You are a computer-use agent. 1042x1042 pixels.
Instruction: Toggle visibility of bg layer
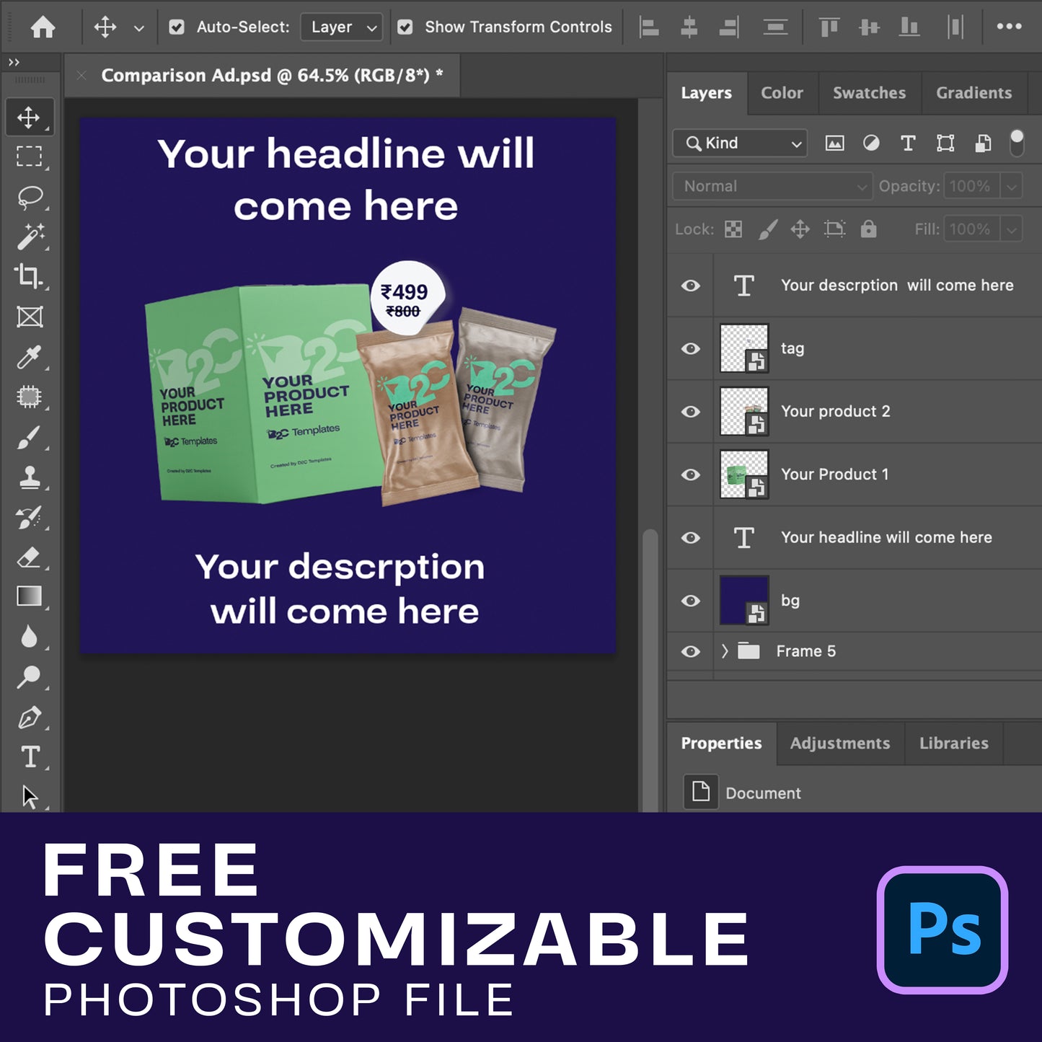point(691,601)
